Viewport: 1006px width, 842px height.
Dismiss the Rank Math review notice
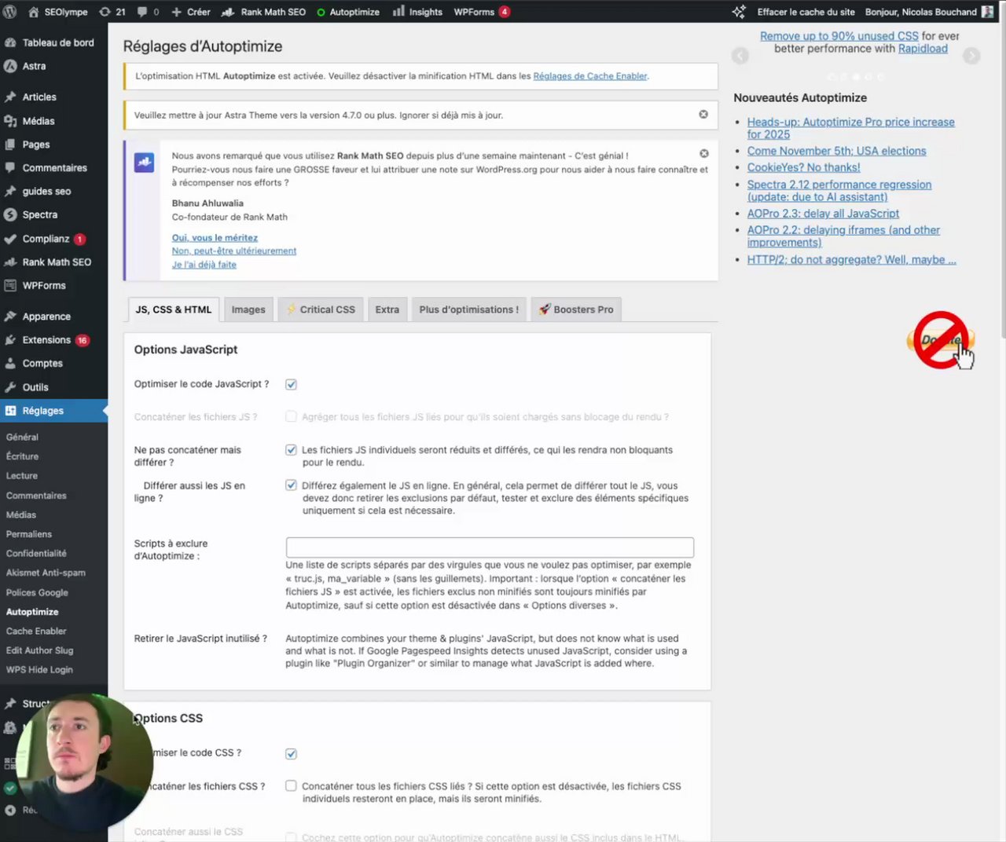704,154
